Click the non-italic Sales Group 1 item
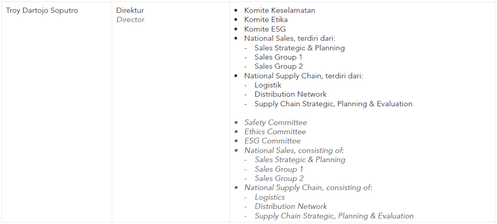 [x=279, y=57]
